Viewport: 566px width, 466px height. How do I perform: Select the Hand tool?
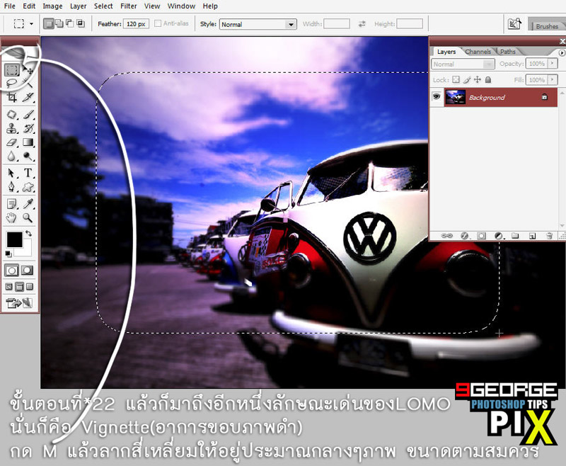coord(12,217)
